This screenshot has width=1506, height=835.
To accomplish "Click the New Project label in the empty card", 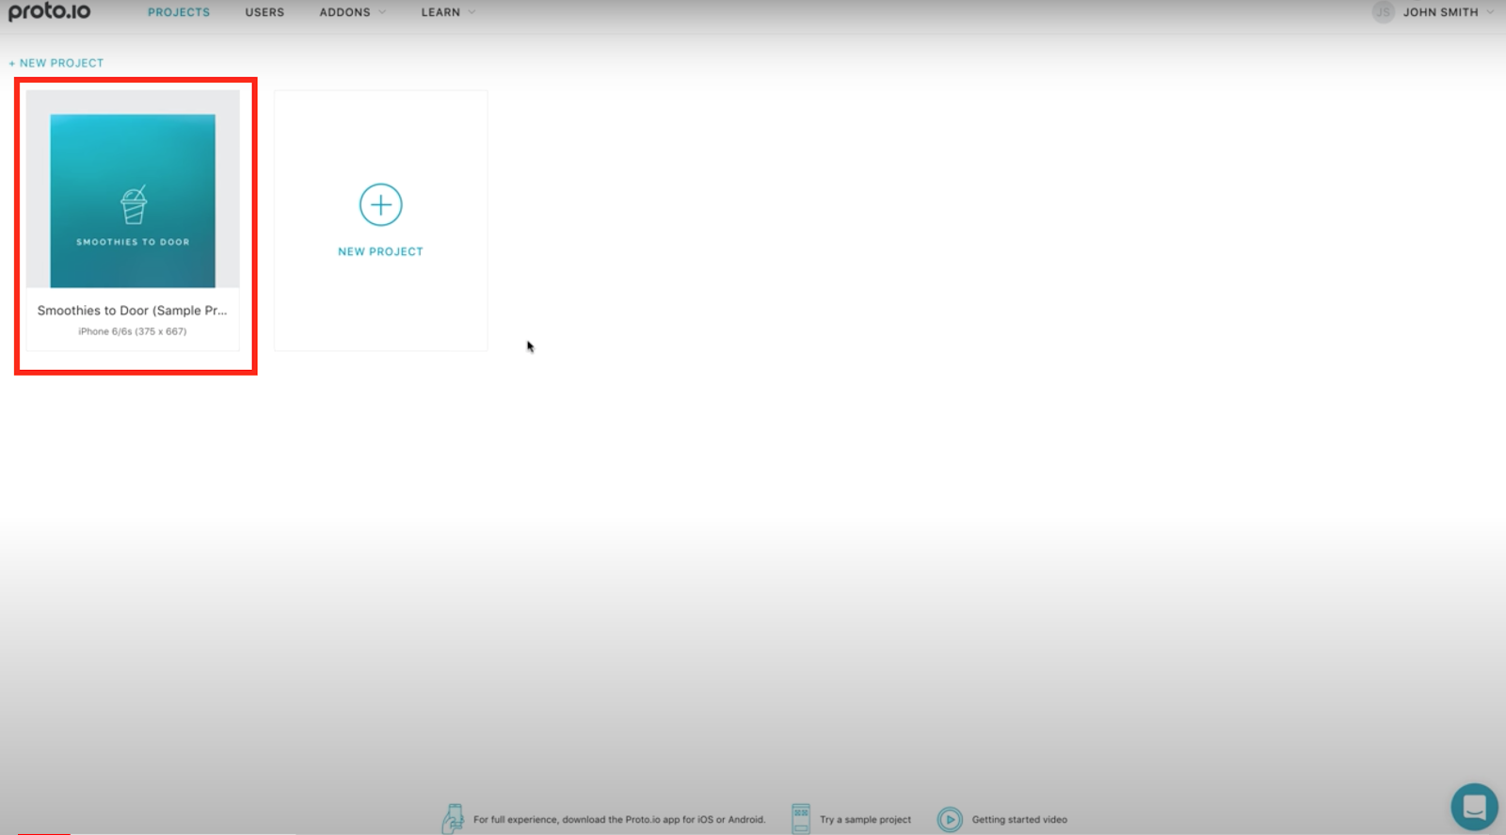I will (x=380, y=251).
